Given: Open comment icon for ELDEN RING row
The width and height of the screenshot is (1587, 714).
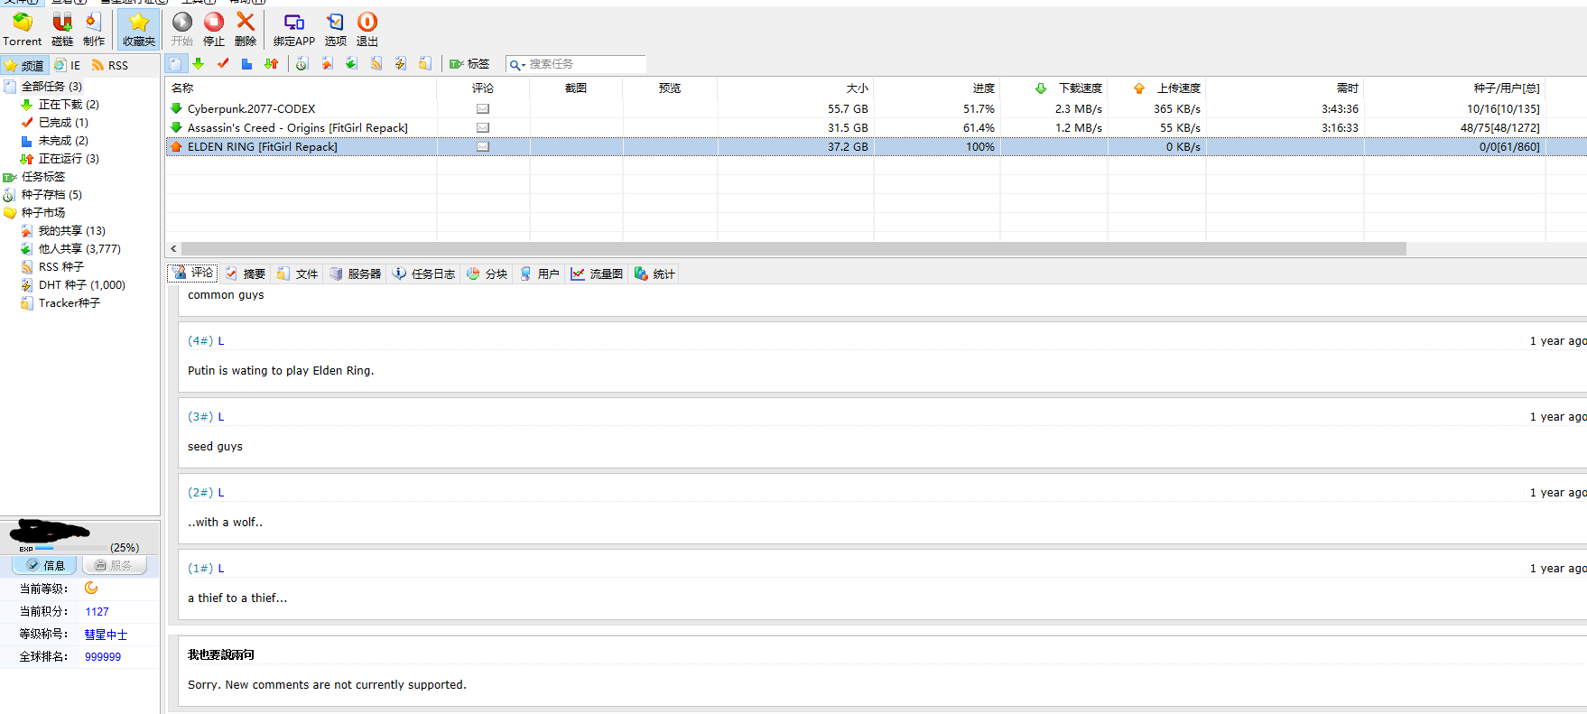Looking at the screenshot, I should 483,146.
